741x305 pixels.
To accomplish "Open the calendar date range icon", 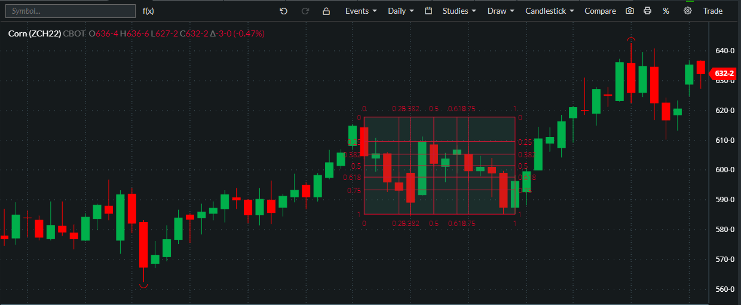I will (428, 11).
